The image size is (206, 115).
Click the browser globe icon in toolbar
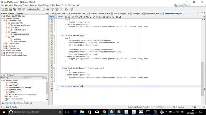(48, 9)
